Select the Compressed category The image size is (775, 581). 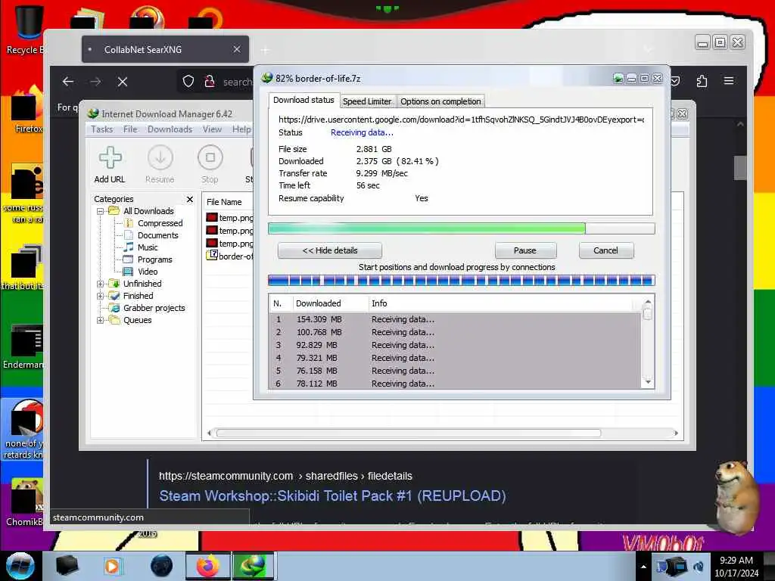pyautogui.click(x=160, y=223)
